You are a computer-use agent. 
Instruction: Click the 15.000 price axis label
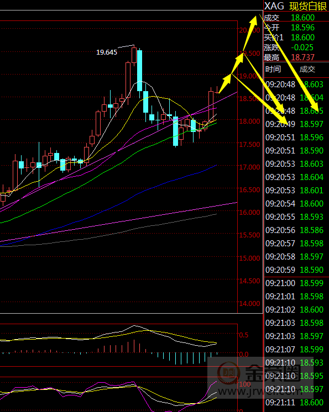[249, 258]
